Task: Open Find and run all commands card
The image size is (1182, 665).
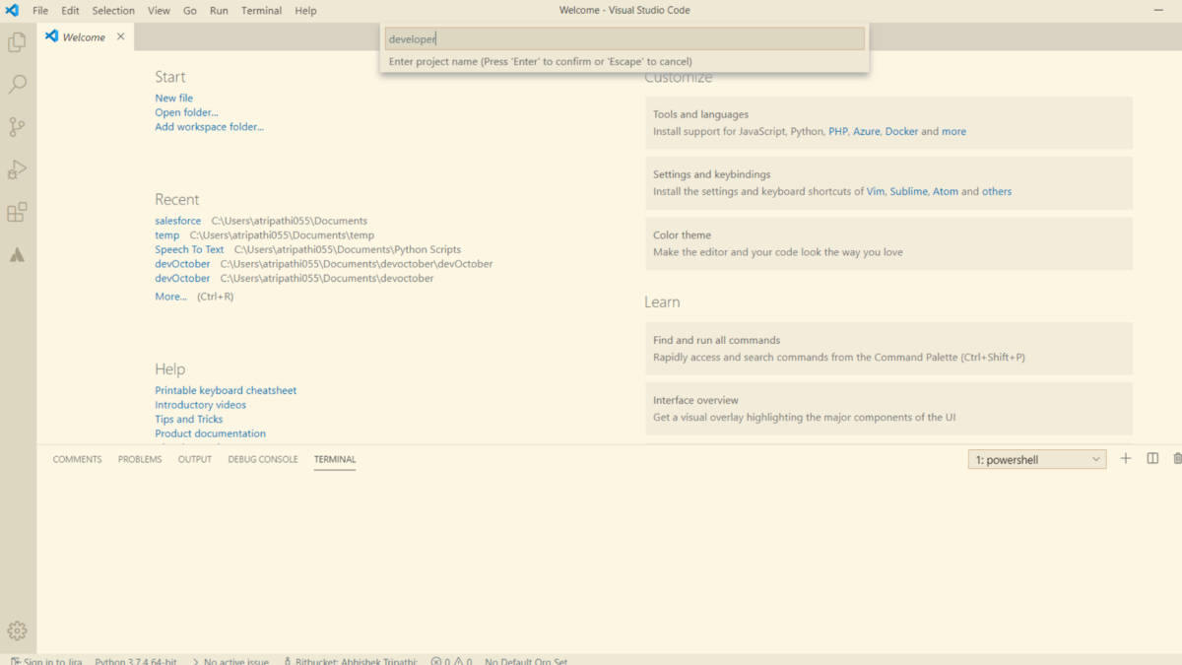Action: pos(888,349)
